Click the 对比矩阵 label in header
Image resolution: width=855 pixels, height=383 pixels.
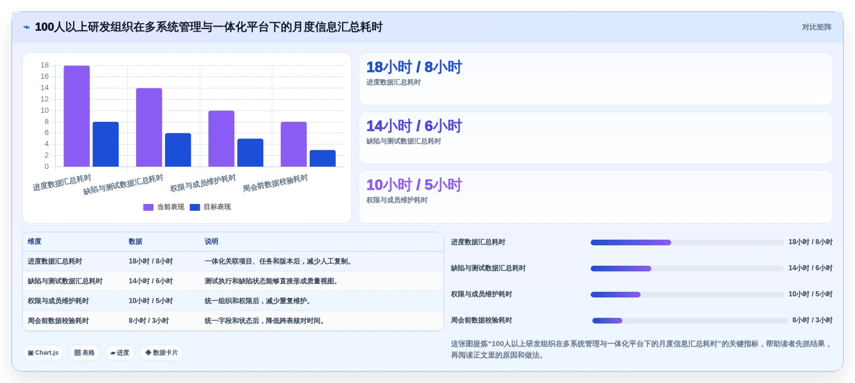(x=816, y=27)
